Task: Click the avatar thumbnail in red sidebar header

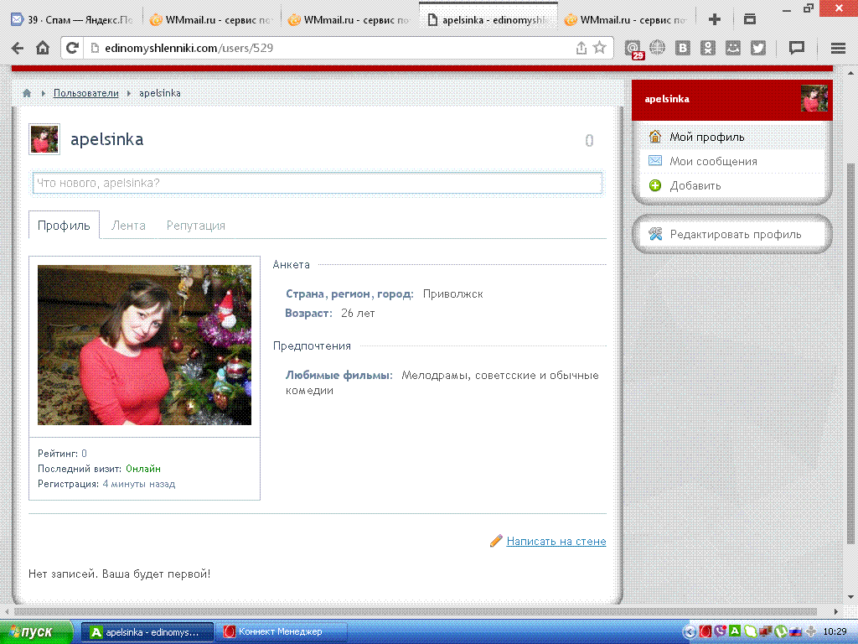Action: [x=814, y=99]
